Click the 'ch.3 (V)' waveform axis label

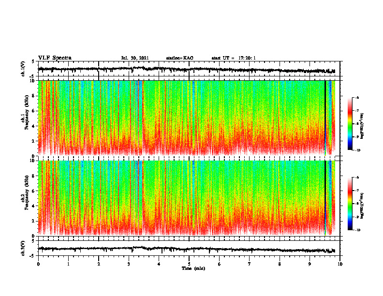tap(23, 248)
